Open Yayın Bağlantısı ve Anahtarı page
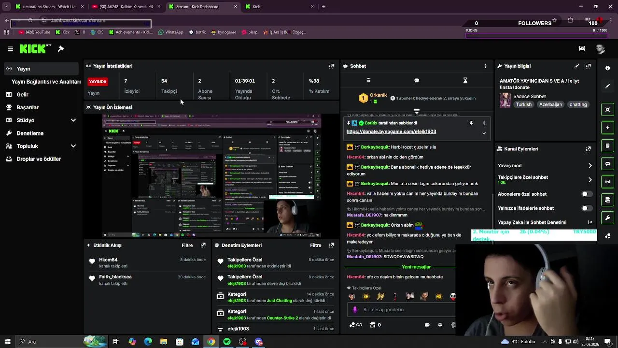 pos(46,82)
